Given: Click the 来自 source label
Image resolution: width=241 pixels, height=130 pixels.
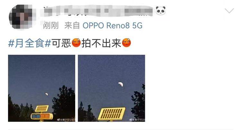Looking at the screenshot, I should pyautogui.click(x=72, y=25).
